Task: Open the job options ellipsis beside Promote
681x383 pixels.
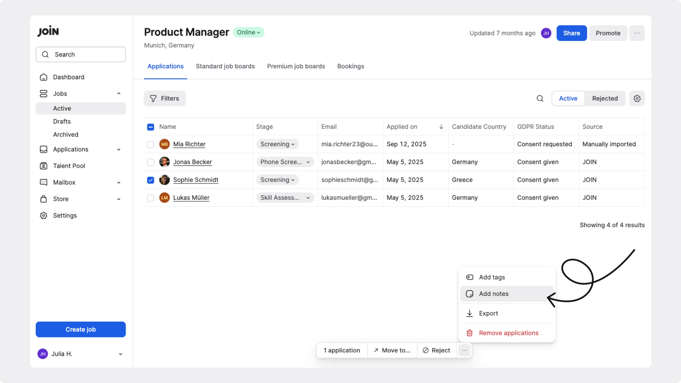Action: pos(637,33)
